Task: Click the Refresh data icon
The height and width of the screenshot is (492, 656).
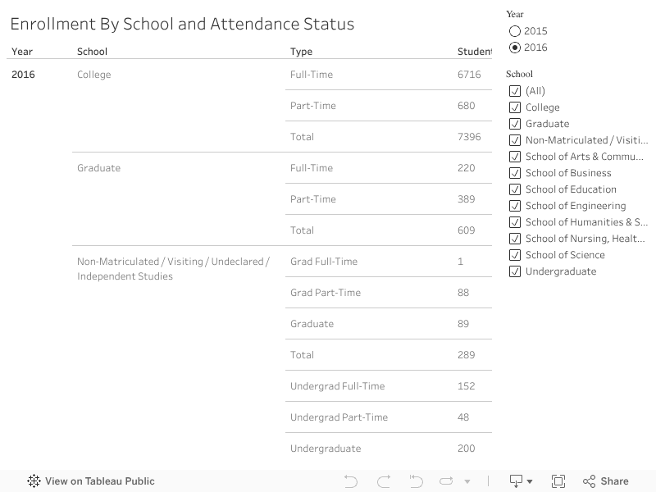Action: [x=446, y=481]
